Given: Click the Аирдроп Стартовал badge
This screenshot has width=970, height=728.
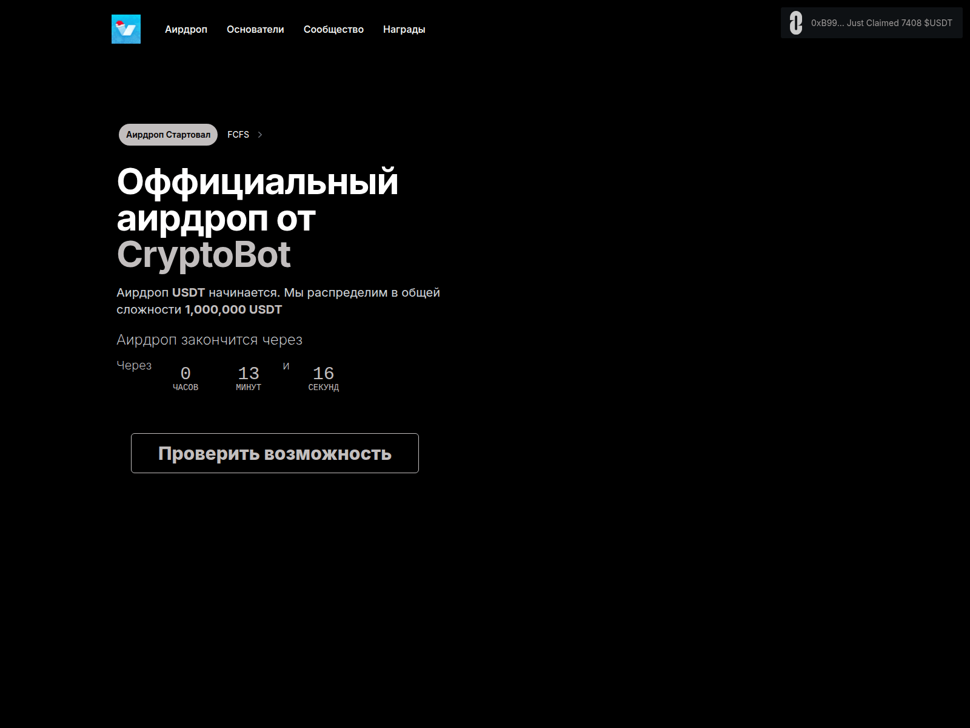Looking at the screenshot, I should (x=168, y=135).
